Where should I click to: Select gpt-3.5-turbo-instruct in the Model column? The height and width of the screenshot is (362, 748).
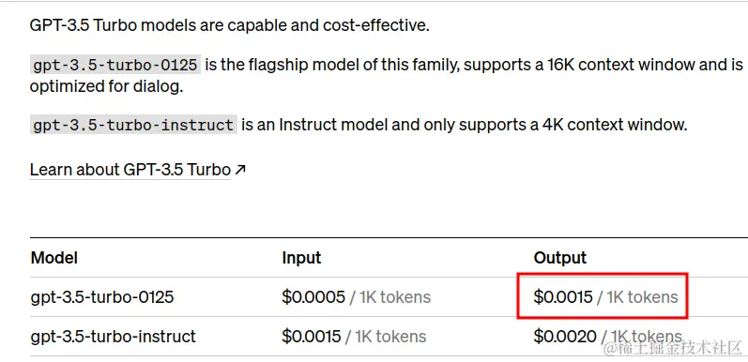coord(113,337)
